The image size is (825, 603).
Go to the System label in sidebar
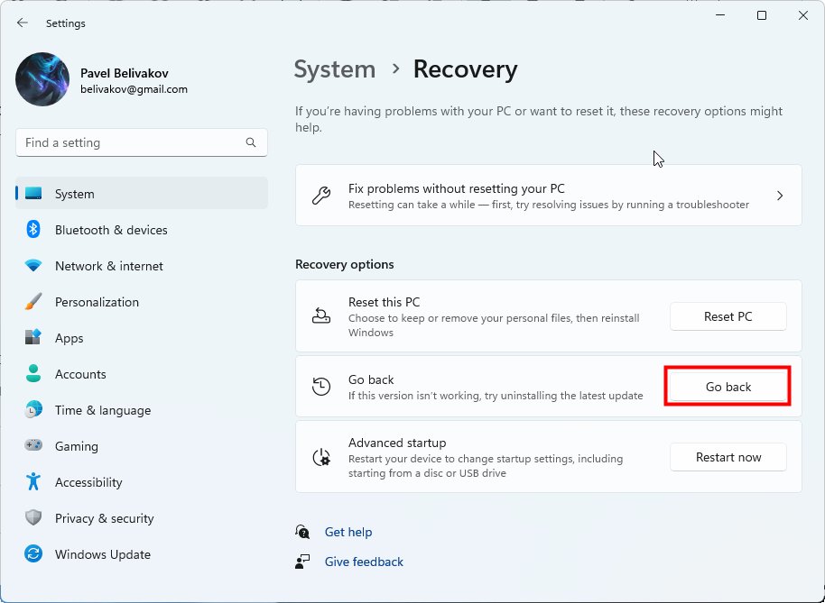pyautogui.click(x=75, y=194)
